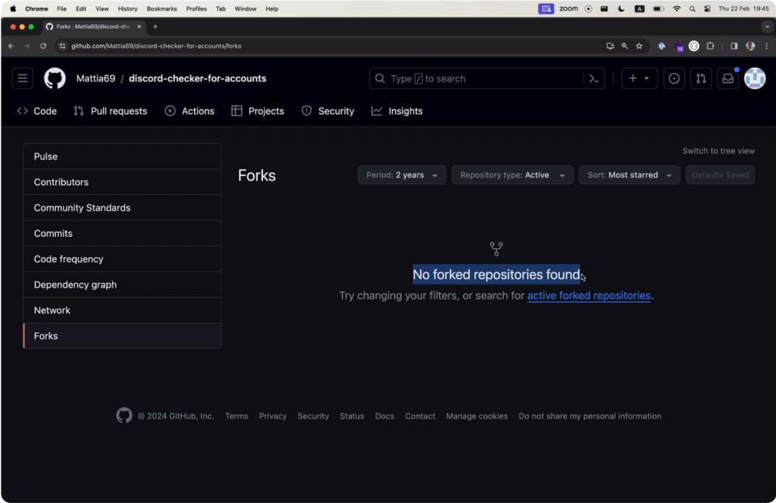Open your issues using the header icon
This screenshot has width=776, height=503.
[x=674, y=78]
